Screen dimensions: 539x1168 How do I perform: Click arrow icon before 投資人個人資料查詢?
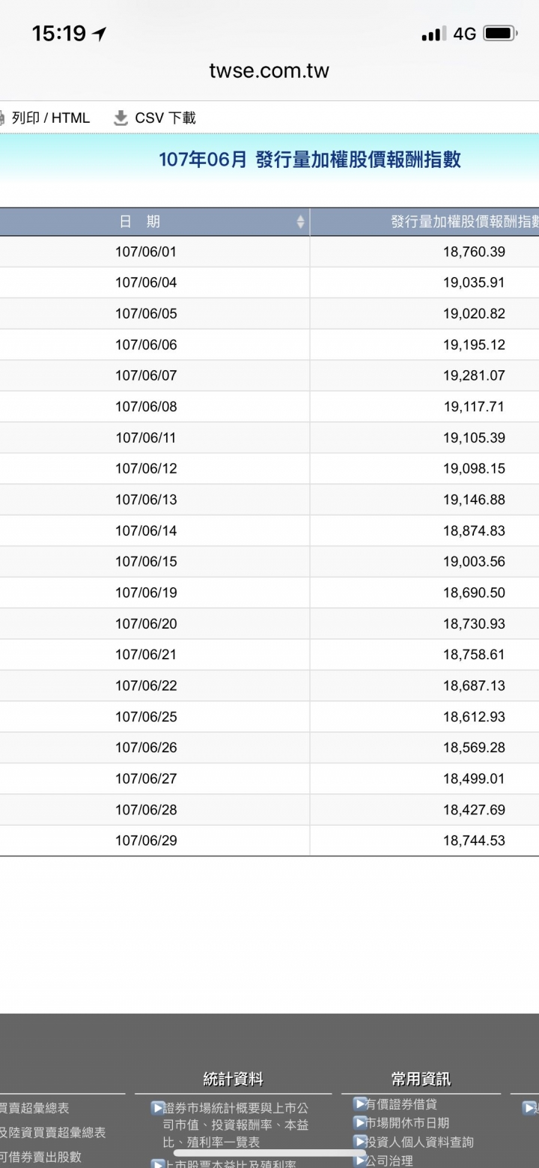359,1142
